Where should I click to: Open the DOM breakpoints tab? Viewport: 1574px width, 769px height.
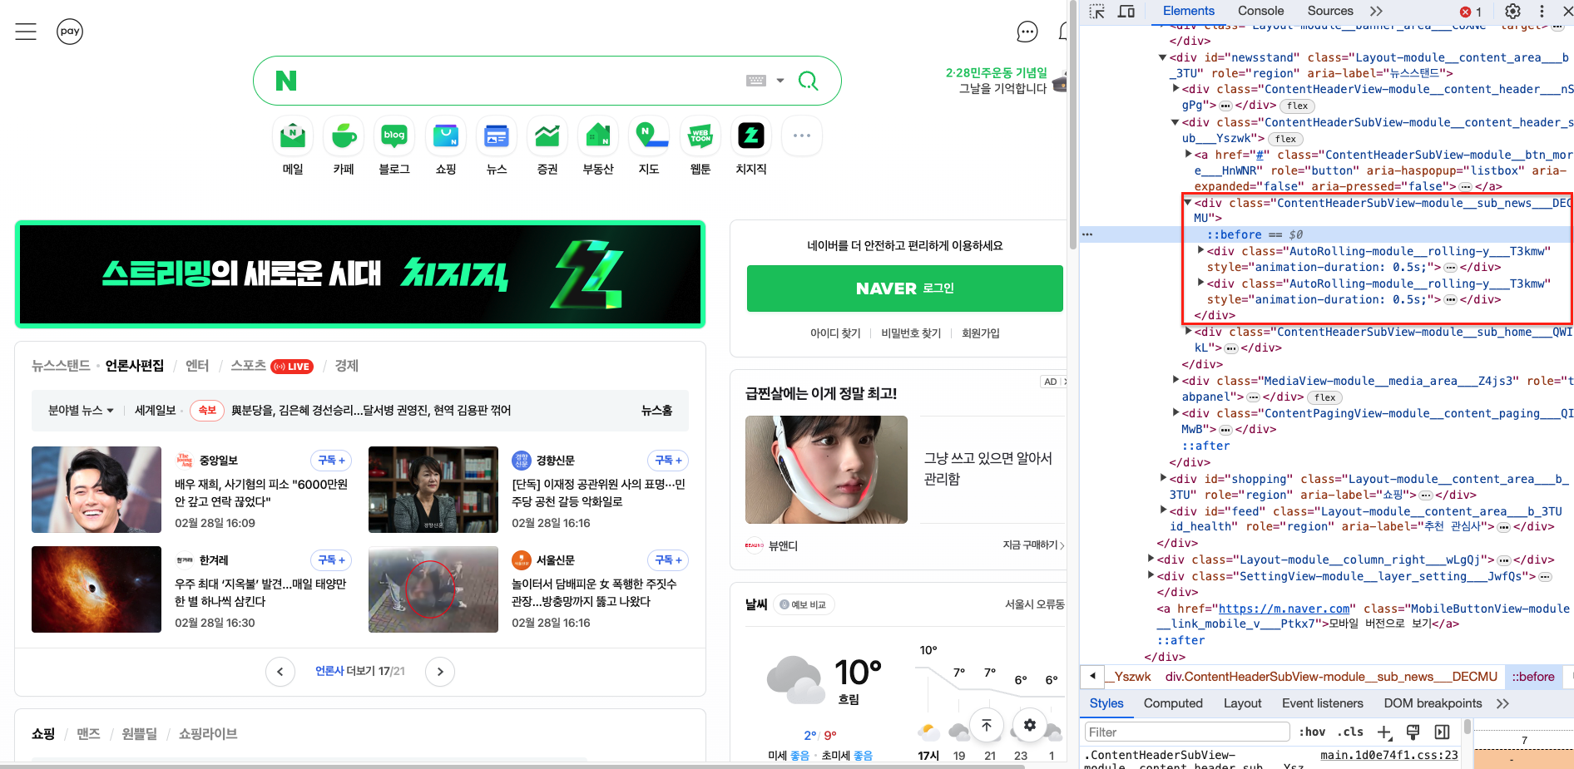click(x=1433, y=703)
